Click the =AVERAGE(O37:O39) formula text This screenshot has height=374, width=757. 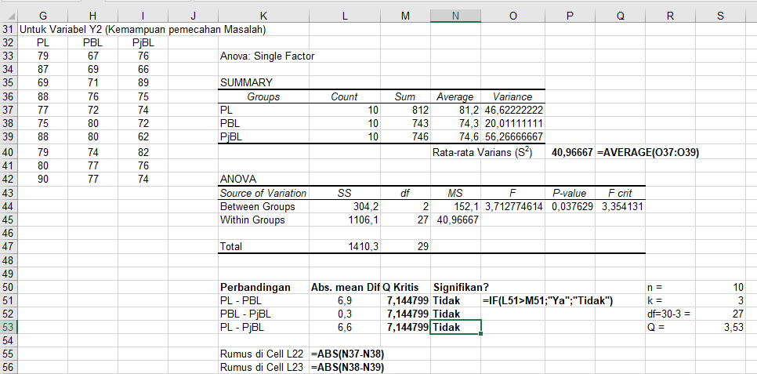click(648, 152)
